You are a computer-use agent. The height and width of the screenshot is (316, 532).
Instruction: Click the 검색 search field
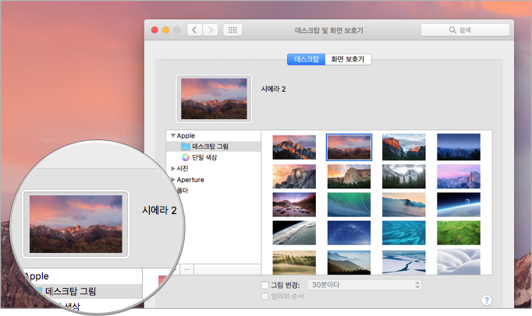(x=465, y=30)
